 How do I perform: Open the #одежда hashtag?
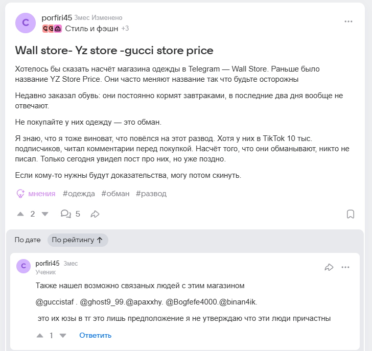click(79, 194)
